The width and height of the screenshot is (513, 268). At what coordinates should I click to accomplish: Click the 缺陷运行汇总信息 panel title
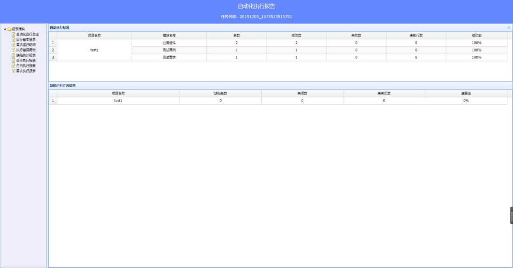[x=63, y=85]
